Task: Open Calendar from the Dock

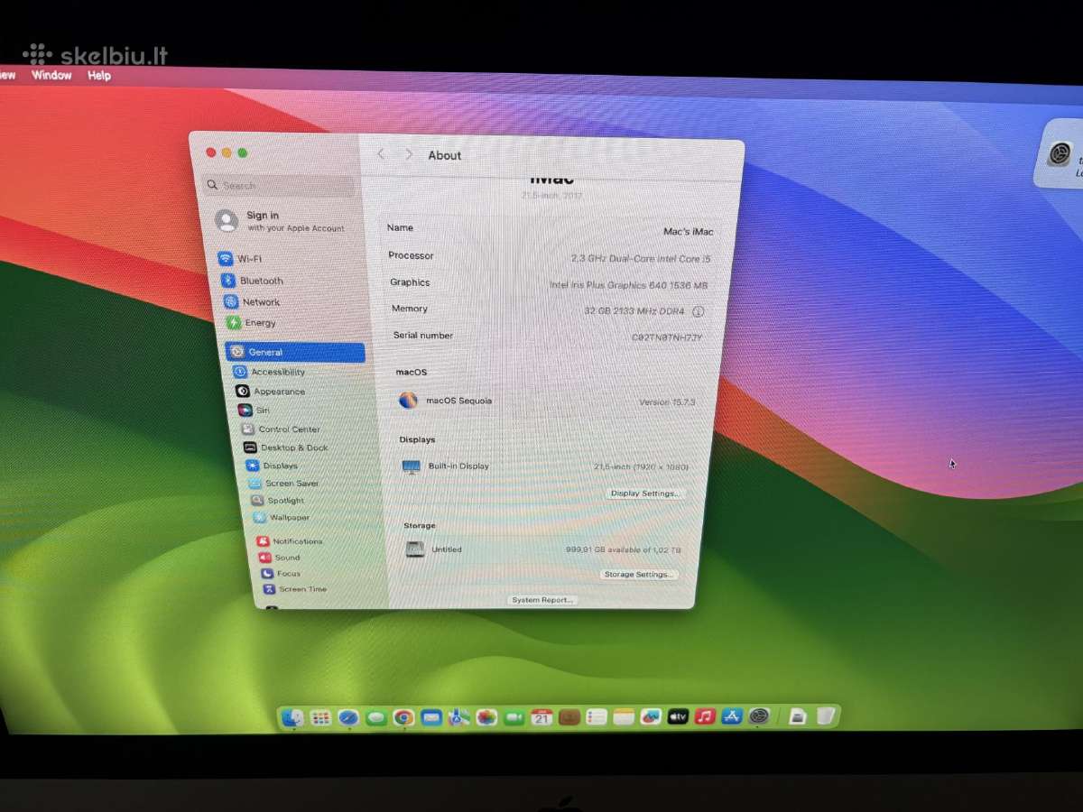Action: (x=541, y=717)
